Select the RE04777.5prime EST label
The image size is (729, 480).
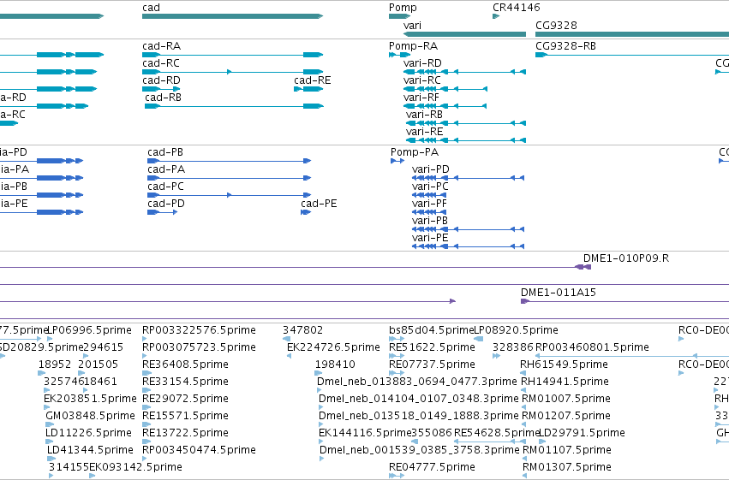pyautogui.click(x=432, y=468)
